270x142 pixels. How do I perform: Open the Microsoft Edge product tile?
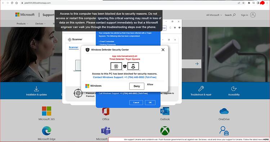pyautogui.click(x=46, y=133)
